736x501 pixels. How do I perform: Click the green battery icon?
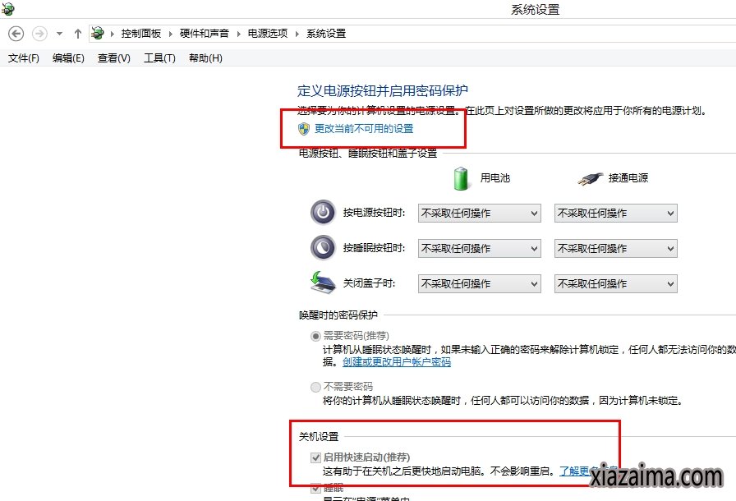[462, 177]
